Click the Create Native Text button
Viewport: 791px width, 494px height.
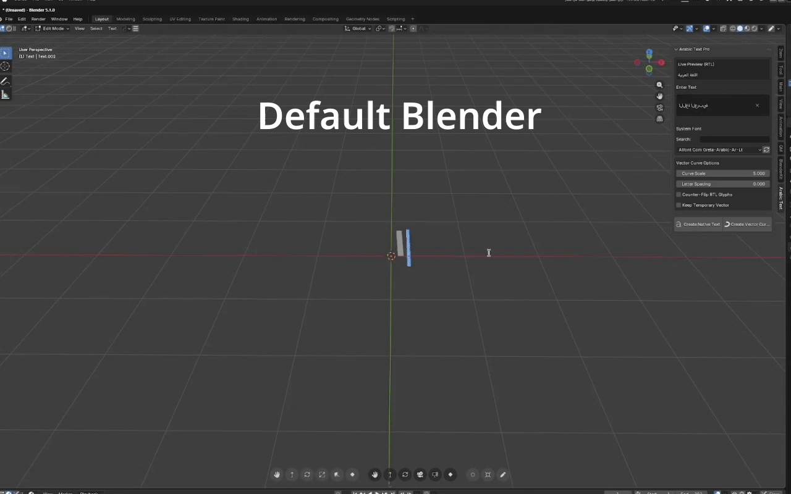[x=698, y=224]
